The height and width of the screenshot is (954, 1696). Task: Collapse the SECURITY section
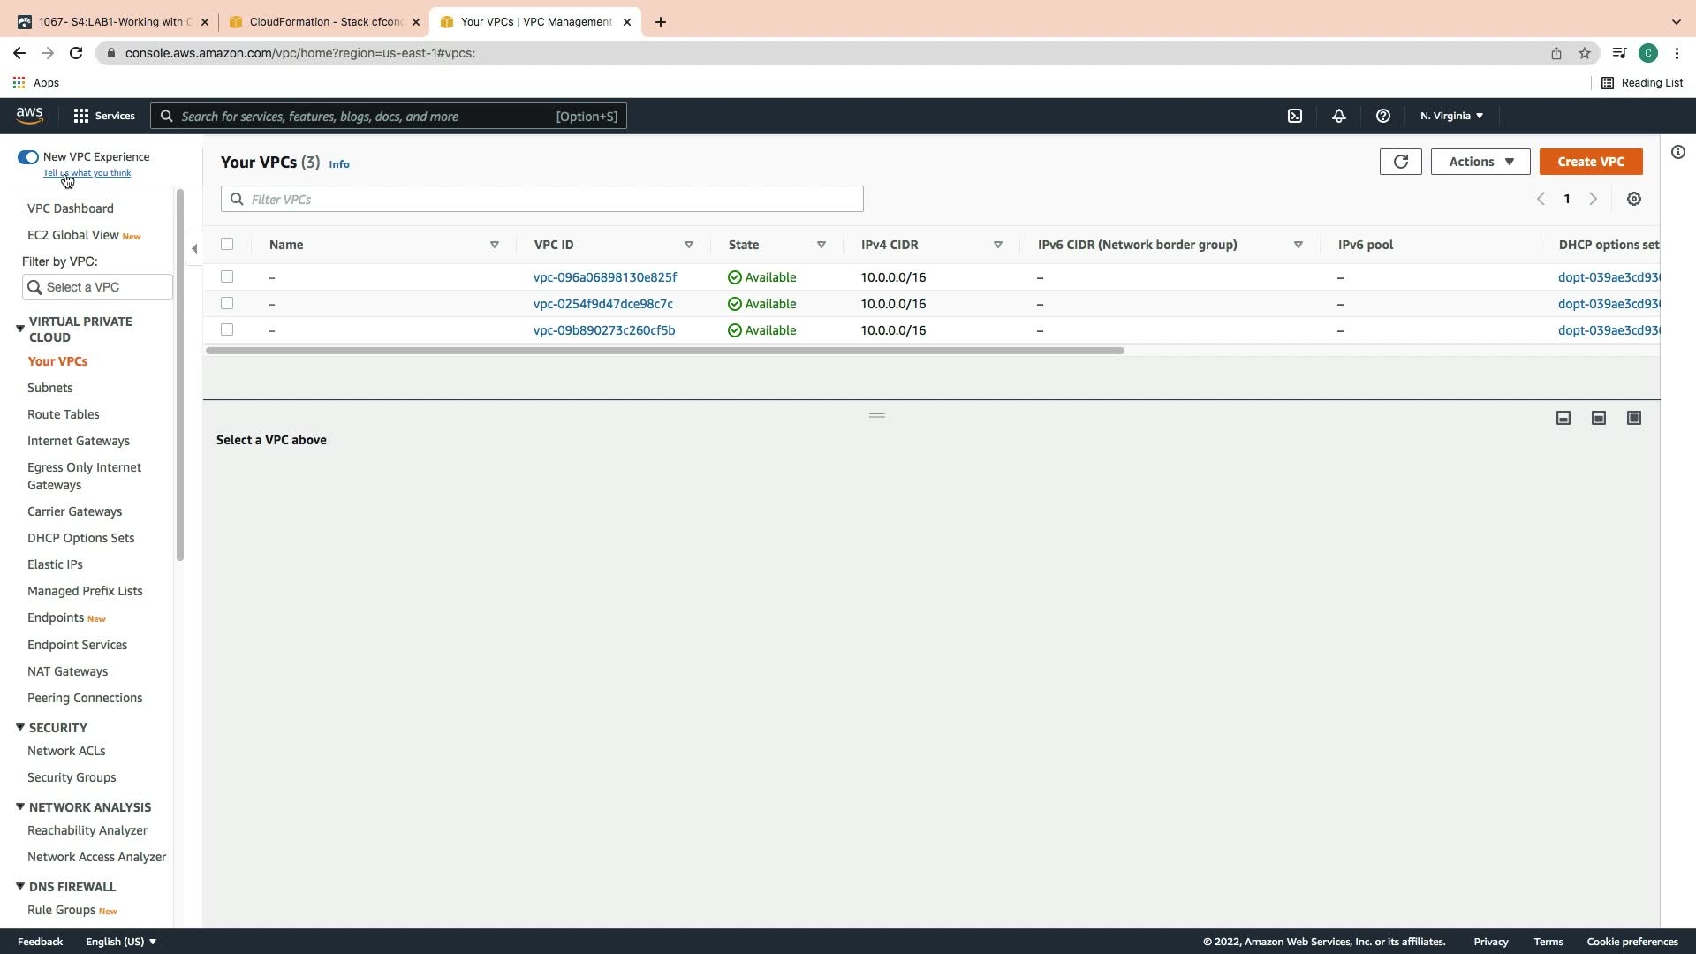[19, 728]
